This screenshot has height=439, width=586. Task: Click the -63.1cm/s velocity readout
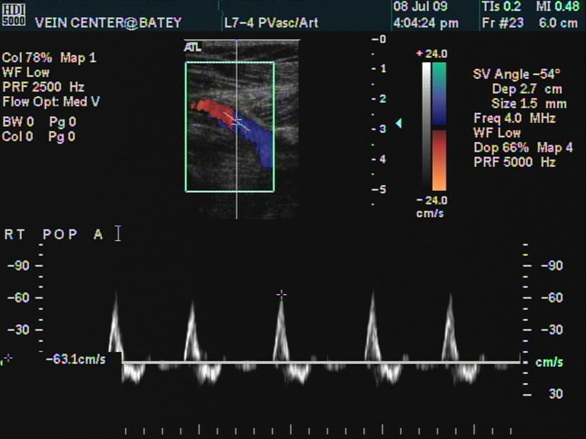(76, 359)
